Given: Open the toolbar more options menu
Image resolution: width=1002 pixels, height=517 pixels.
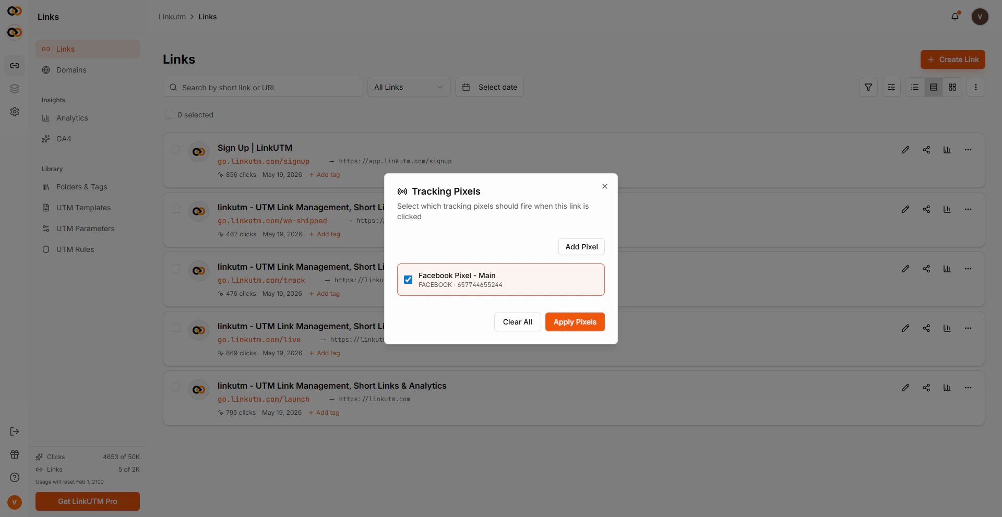Looking at the screenshot, I should [x=976, y=87].
